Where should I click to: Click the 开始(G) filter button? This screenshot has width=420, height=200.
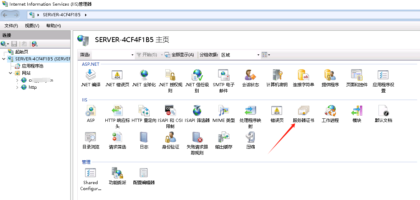pos(147,55)
